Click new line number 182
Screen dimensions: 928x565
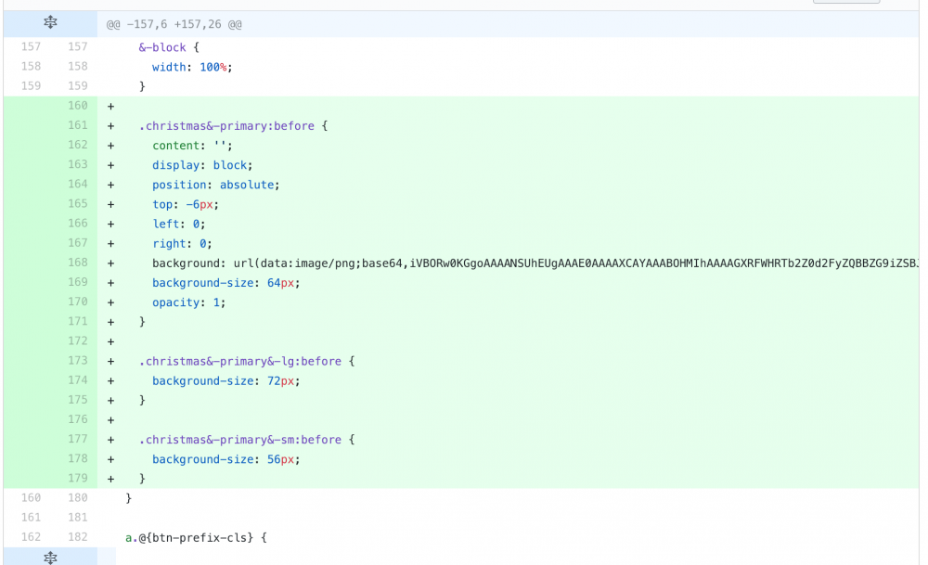click(77, 537)
